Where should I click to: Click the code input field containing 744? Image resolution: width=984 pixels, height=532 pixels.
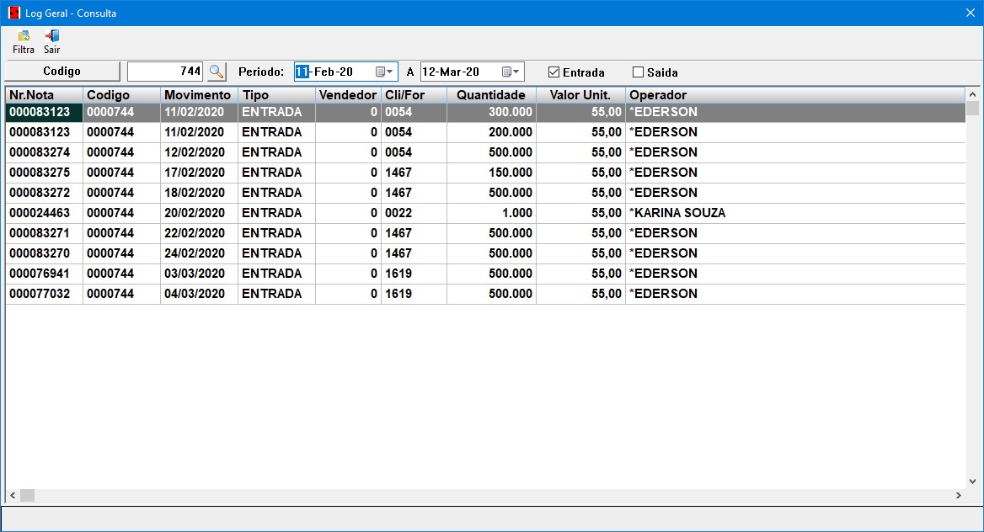[165, 72]
